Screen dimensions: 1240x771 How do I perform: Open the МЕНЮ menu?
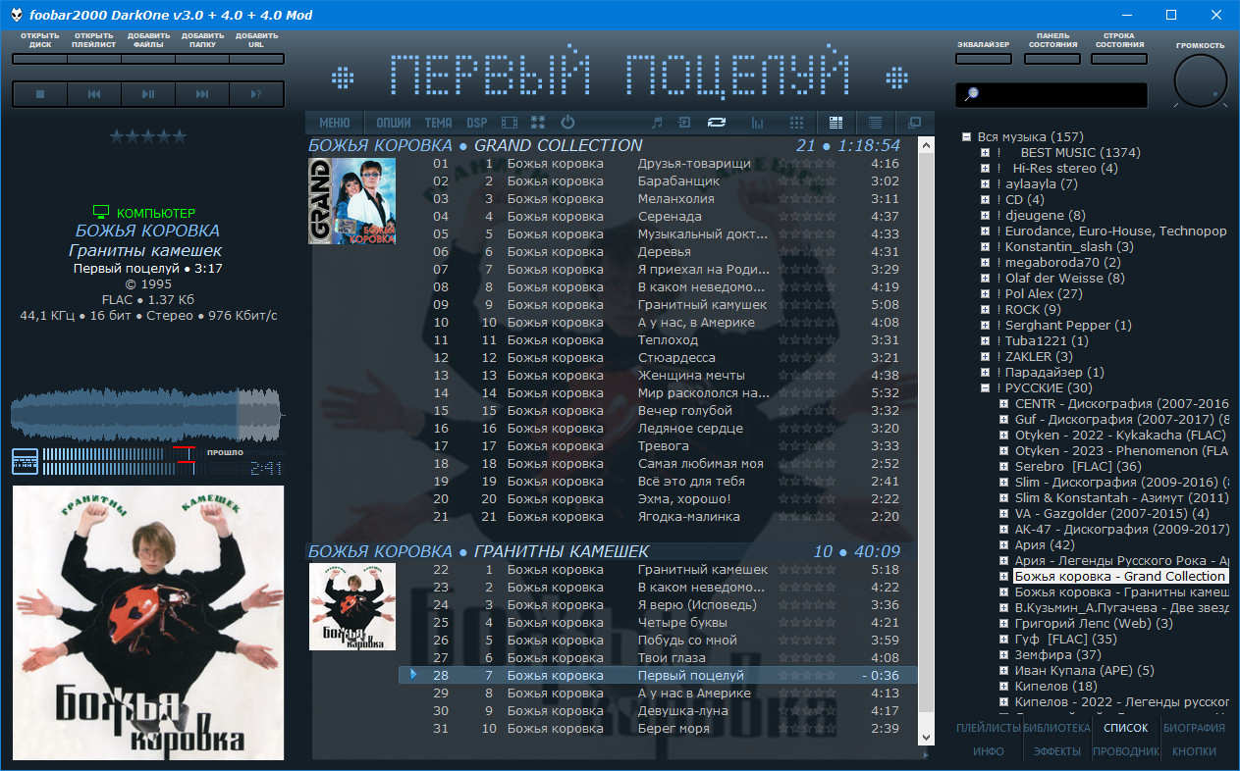click(334, 123)
